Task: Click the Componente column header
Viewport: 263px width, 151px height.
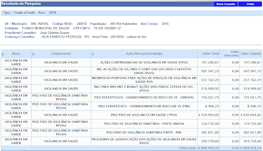Action: [x=61, y=54]
